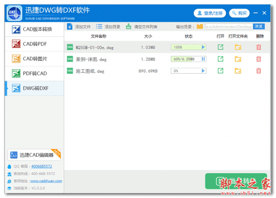
Task: Click the 1.03MB size value
Action: tap(148, 47)
